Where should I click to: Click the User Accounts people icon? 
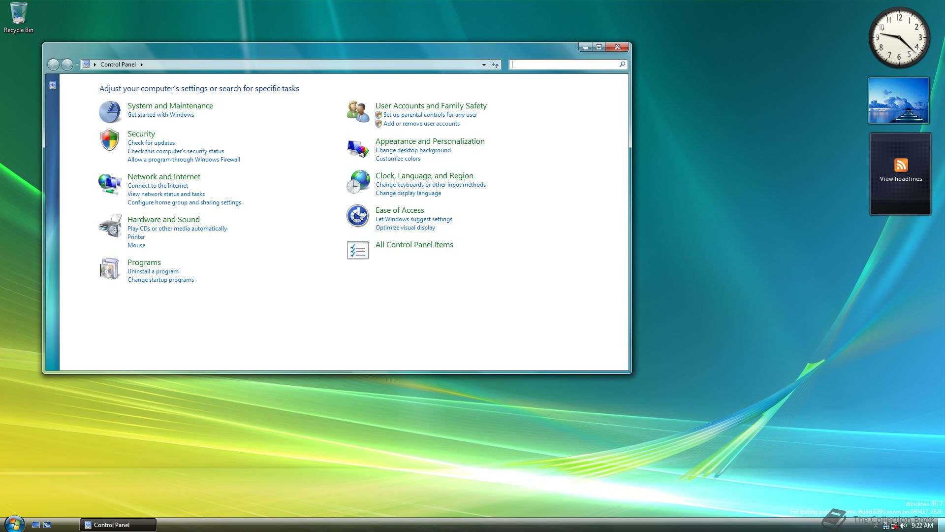tap(358, 112)
